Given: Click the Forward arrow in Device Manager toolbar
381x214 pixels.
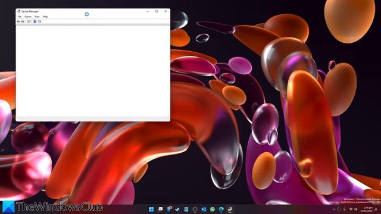Looking at the screenshot, I should click(23, 21).
